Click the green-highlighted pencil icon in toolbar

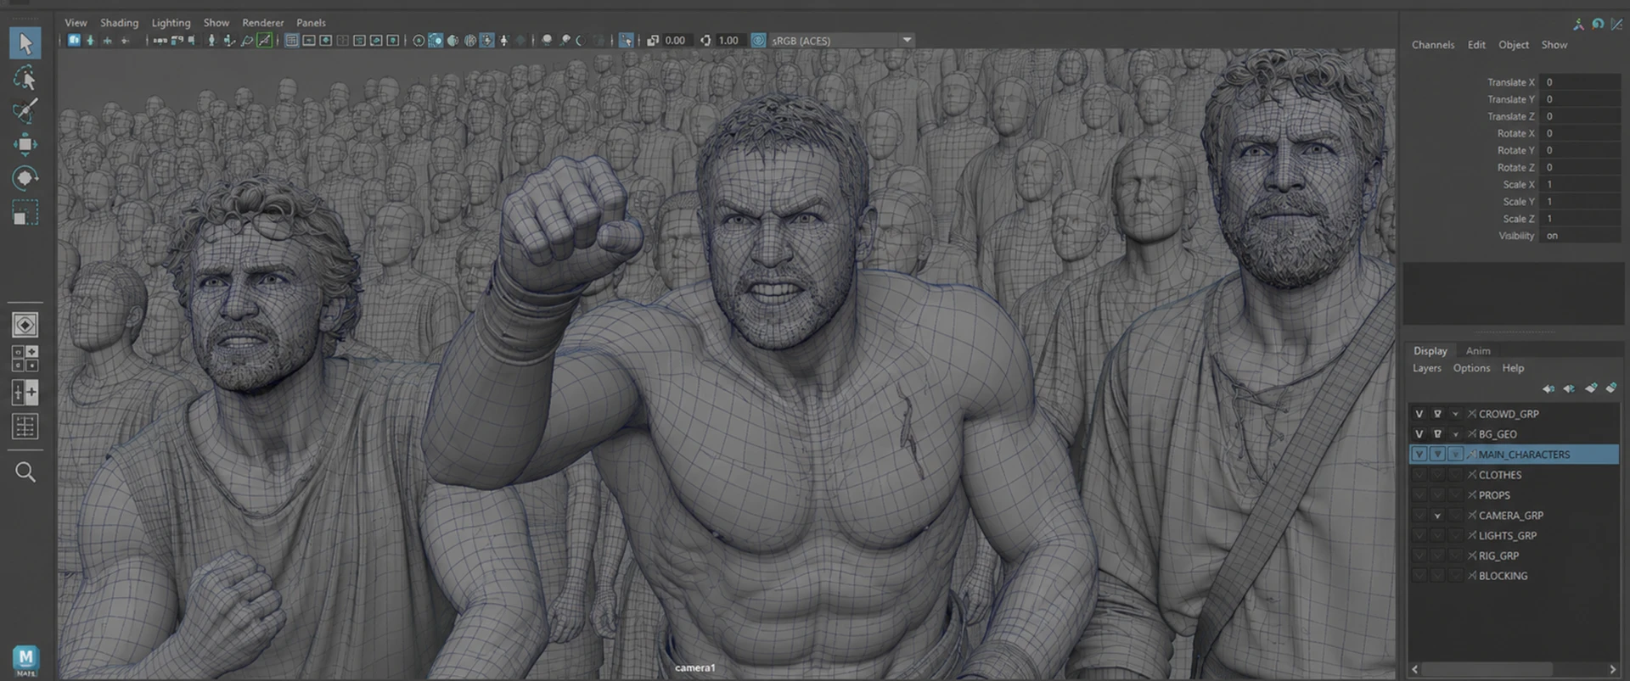point(265,40)
